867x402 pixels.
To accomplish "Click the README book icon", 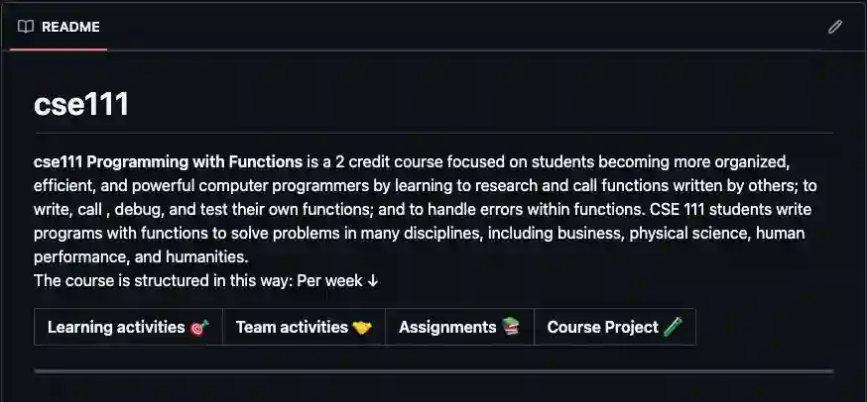I will click(x=26, y=27).
